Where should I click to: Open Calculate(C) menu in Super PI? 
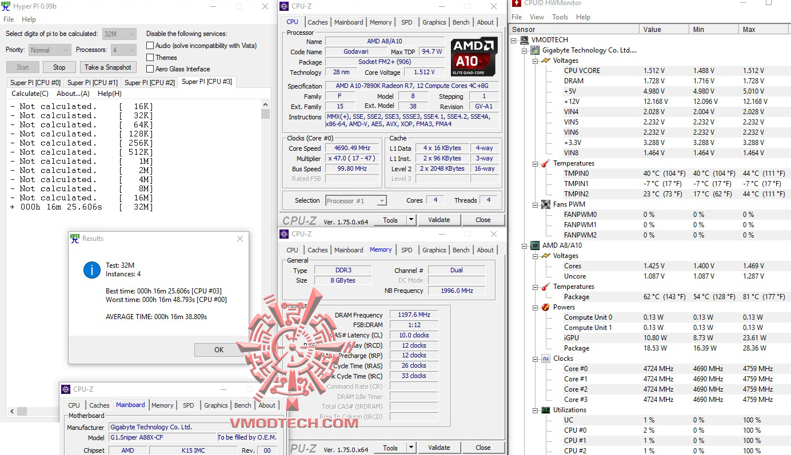coord(30,94)
